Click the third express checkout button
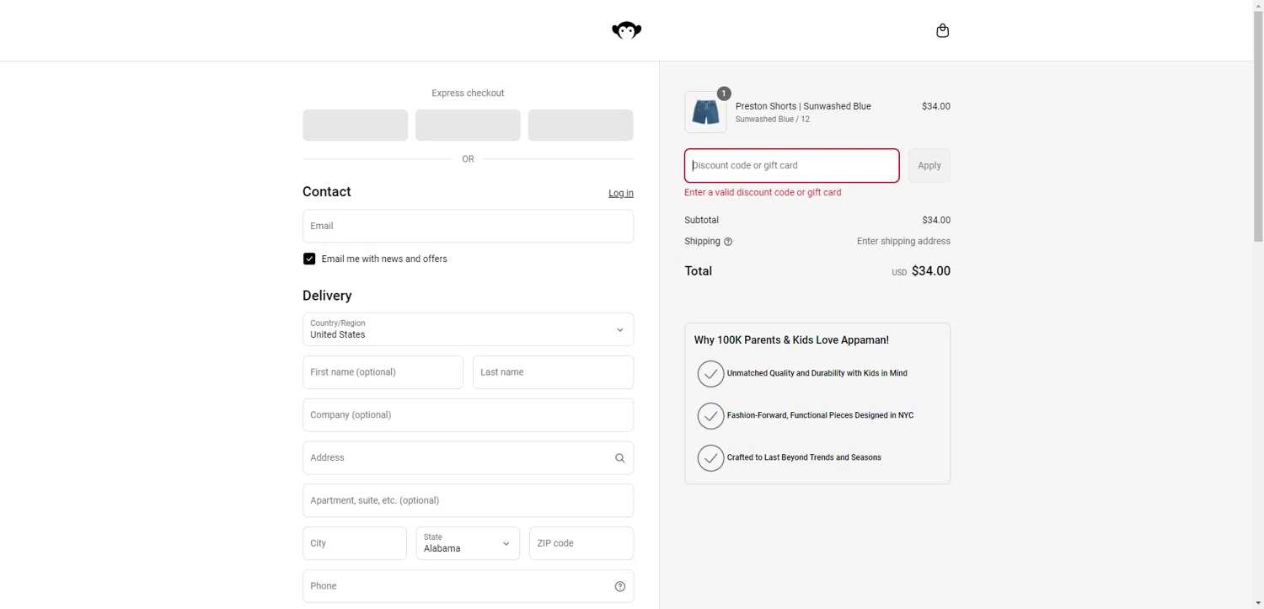The image size is (1264, 609). pyautogui.click(x=581, y=125)
